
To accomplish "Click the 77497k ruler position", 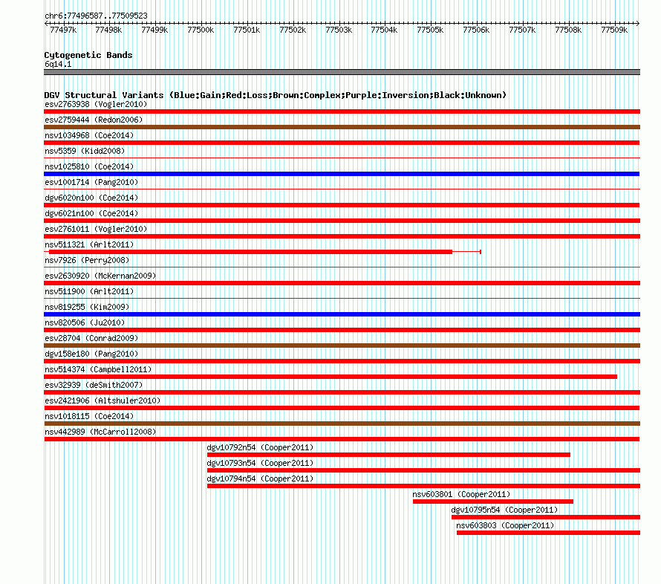I will (x=63, y=30).
